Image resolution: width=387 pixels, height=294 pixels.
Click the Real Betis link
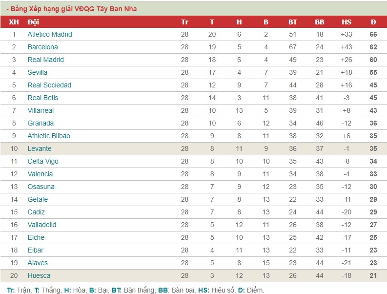(42, 98)
